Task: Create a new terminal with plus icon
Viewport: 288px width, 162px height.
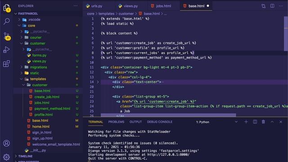Action: pyautogui.click(x=246, y=122)
